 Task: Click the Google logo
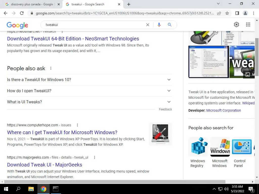click(x=17, y=25)
